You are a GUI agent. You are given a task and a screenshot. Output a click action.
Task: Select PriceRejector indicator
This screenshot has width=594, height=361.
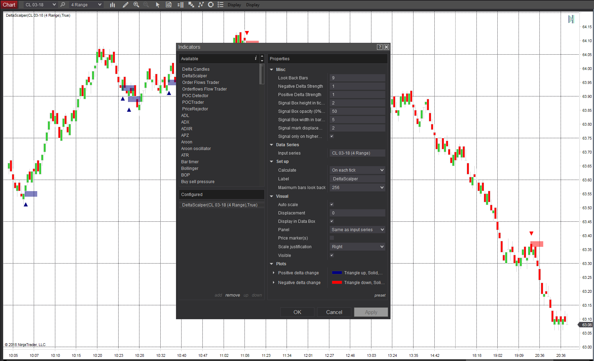195,109
